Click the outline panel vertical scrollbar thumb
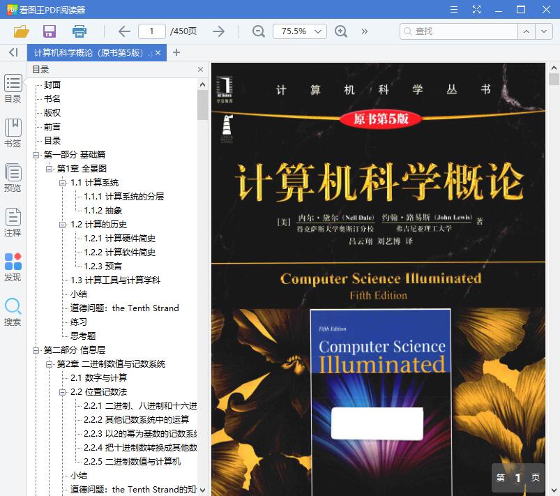This screenshot has height=496, width=560. coord(202,105)
